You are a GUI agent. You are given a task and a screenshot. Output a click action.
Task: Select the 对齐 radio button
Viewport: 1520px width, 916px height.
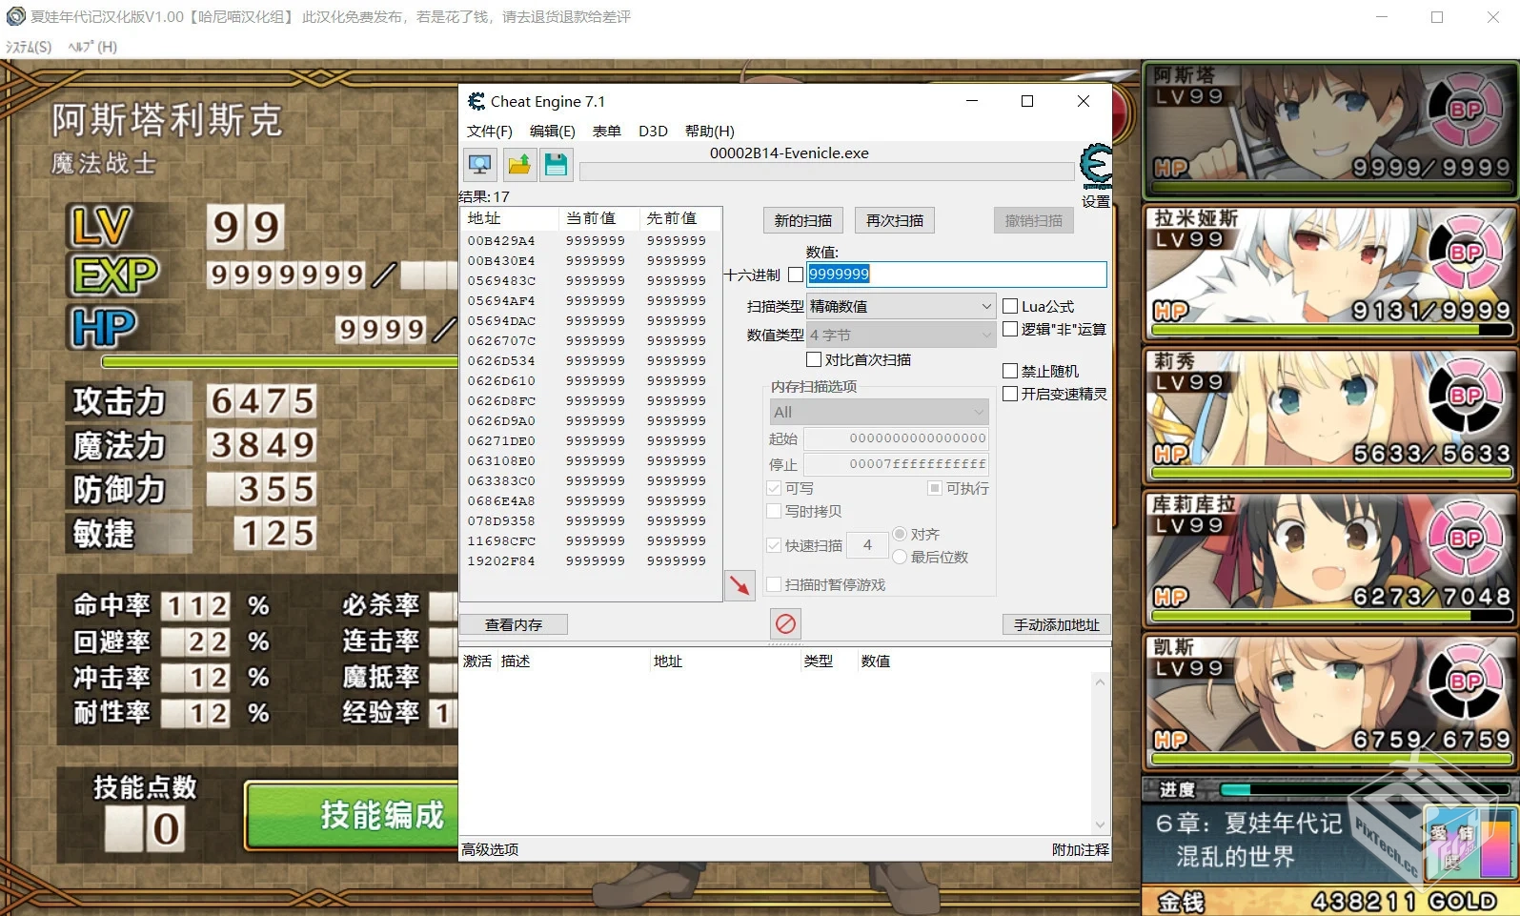(x=900, y=534)
